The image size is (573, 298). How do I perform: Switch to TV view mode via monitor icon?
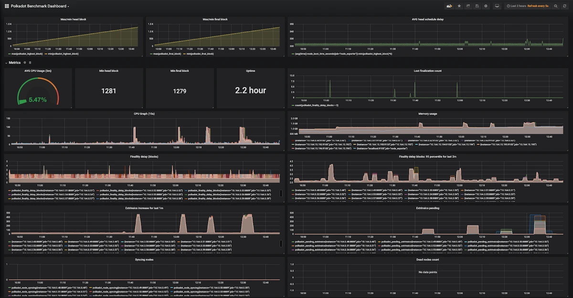[x=497, y=6]
